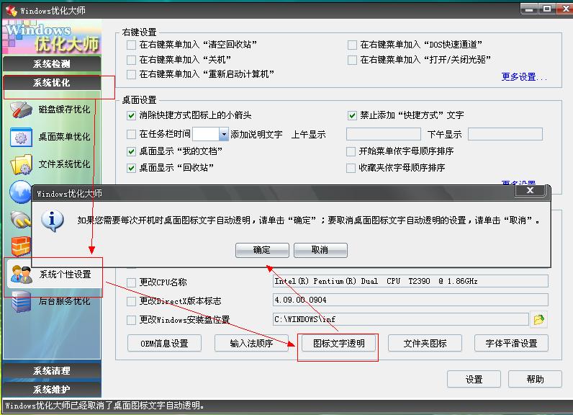
Task: Uncheck 桌面显示“回收站”
Action: point(131,168)
